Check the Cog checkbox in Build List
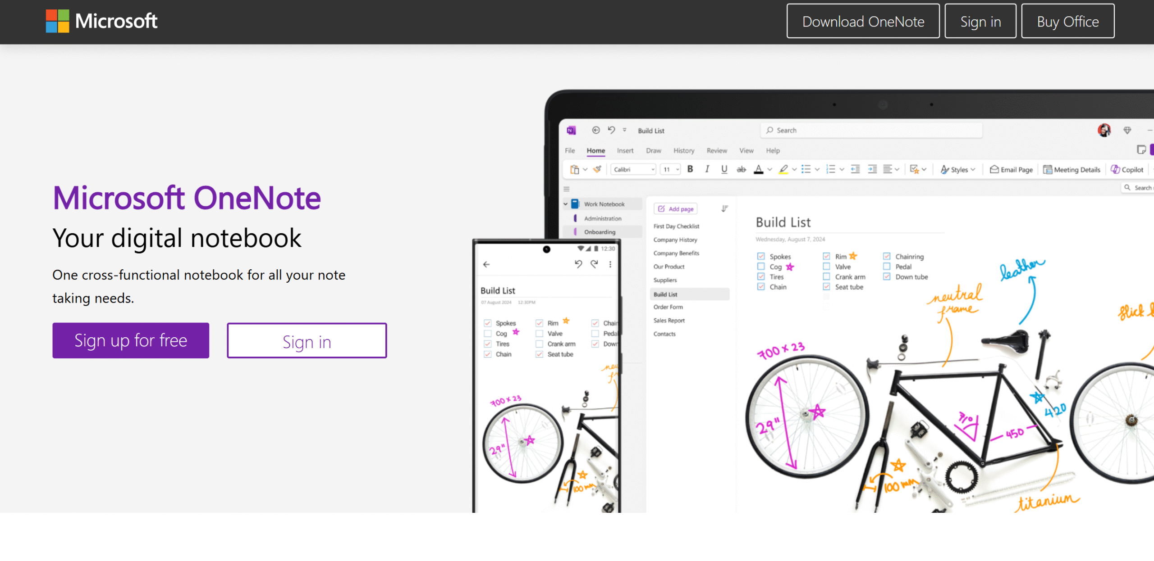1154x561 pixels. click(761, 266)
